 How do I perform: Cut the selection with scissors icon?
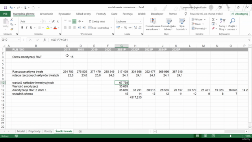[x=11, y=20]
